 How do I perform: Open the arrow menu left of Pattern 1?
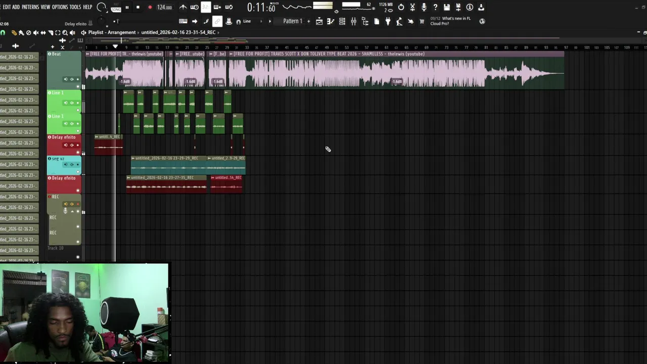pyautogui.click(x=270, y=21)
